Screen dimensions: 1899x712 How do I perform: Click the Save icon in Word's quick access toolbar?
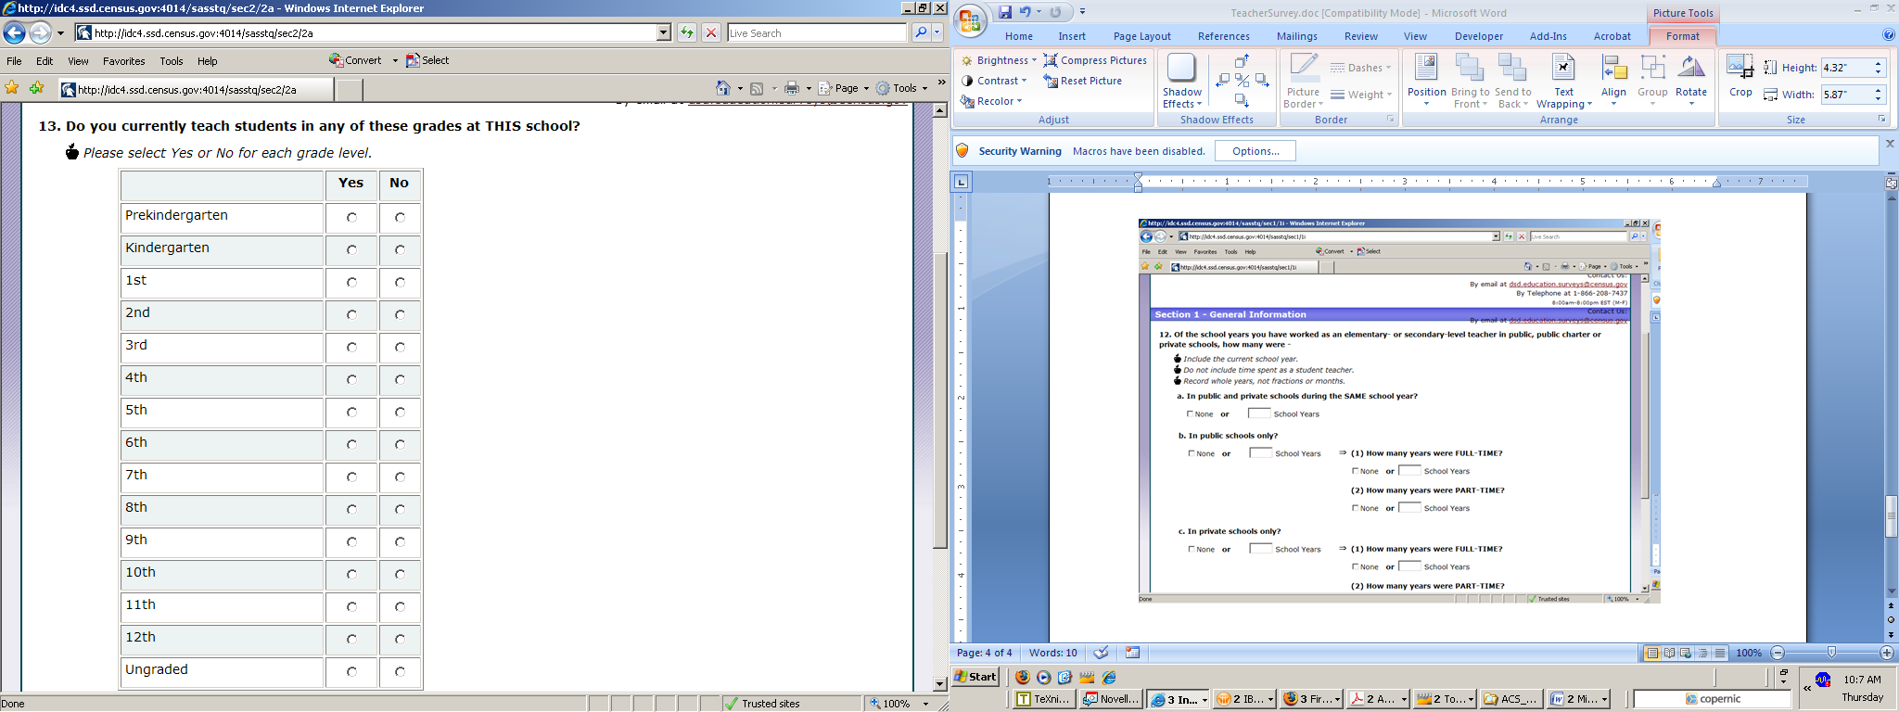pyautogui.click(x=1005, y=12)
